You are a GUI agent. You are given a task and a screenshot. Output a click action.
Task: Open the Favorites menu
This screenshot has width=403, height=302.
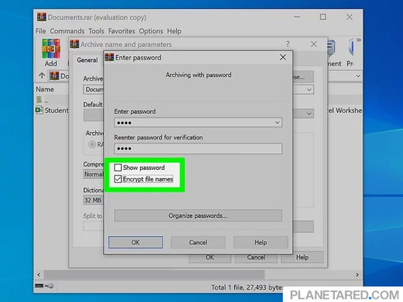[121, 31]
